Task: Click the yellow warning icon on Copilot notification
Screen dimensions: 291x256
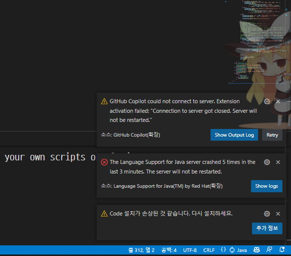Action: coord(104,102)
